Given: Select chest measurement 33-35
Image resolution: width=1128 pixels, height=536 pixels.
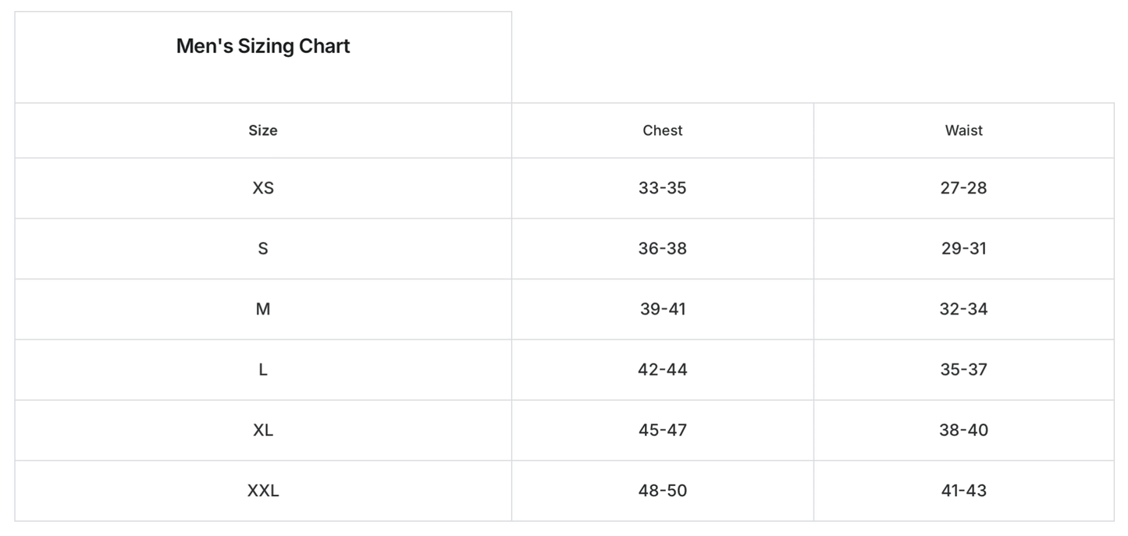Looking at the screenshot, I should pyautogui.click(x=663, y=188).
